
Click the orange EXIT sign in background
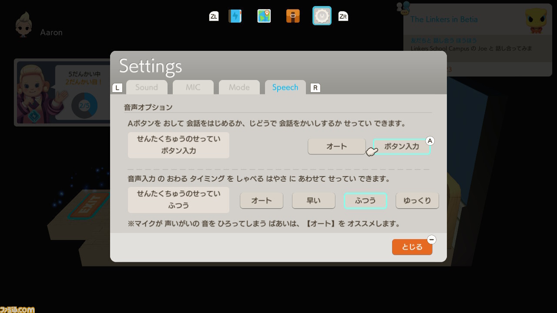coord(90,205)
